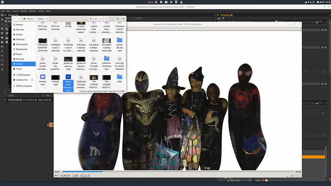Screen dimensions: 331x186
Task: Go back in the Files window
Action: [x=14, y=19]
